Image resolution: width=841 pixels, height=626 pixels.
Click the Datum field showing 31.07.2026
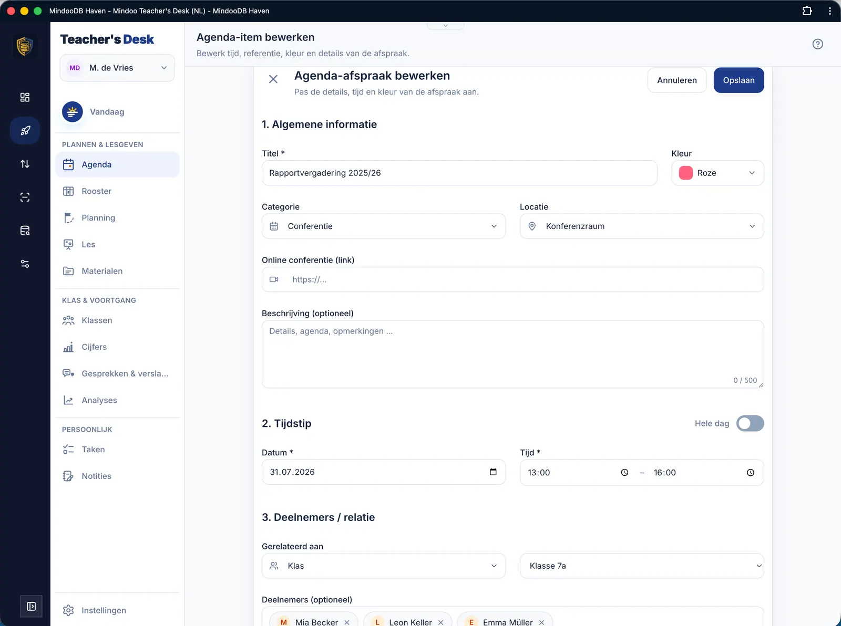click(x=384, y=472)
